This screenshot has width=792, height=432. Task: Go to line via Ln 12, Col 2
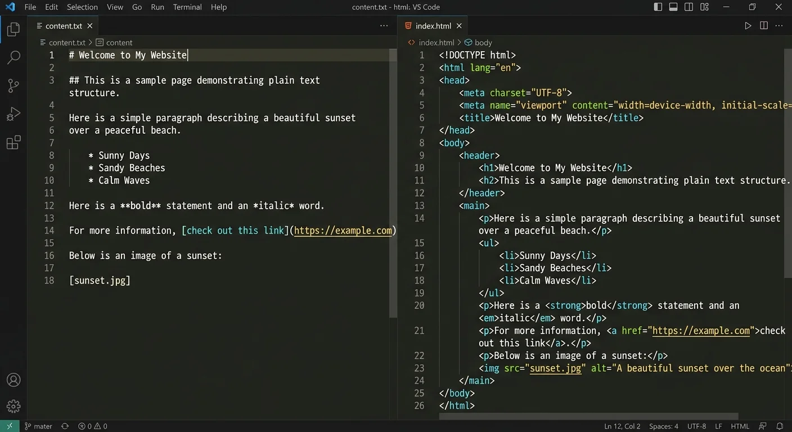point(622,426)
